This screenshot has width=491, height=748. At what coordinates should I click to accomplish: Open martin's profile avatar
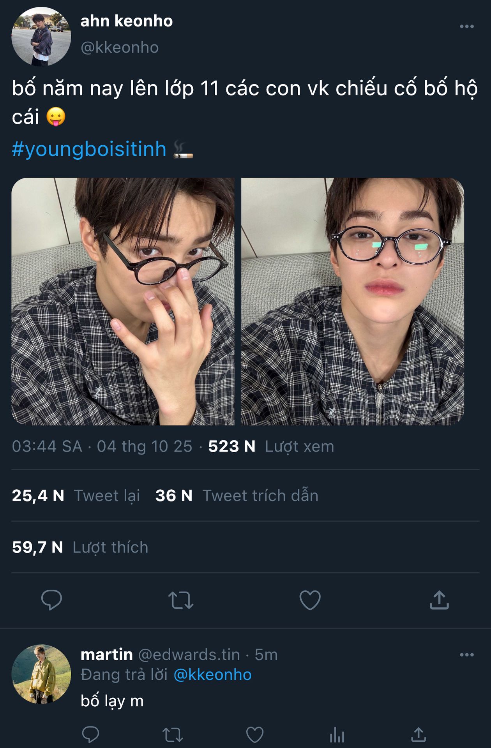pos(41,674)
